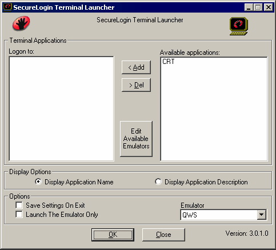Image resolution: width=276 pixels, height=250 pixels.
Task: Open Edit Available Emulators
Action: point(136,139)
